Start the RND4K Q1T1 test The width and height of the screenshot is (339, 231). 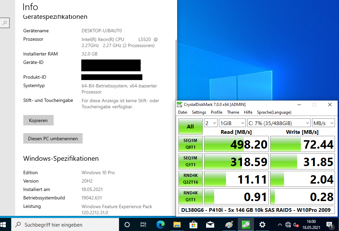tap(191, 196)
